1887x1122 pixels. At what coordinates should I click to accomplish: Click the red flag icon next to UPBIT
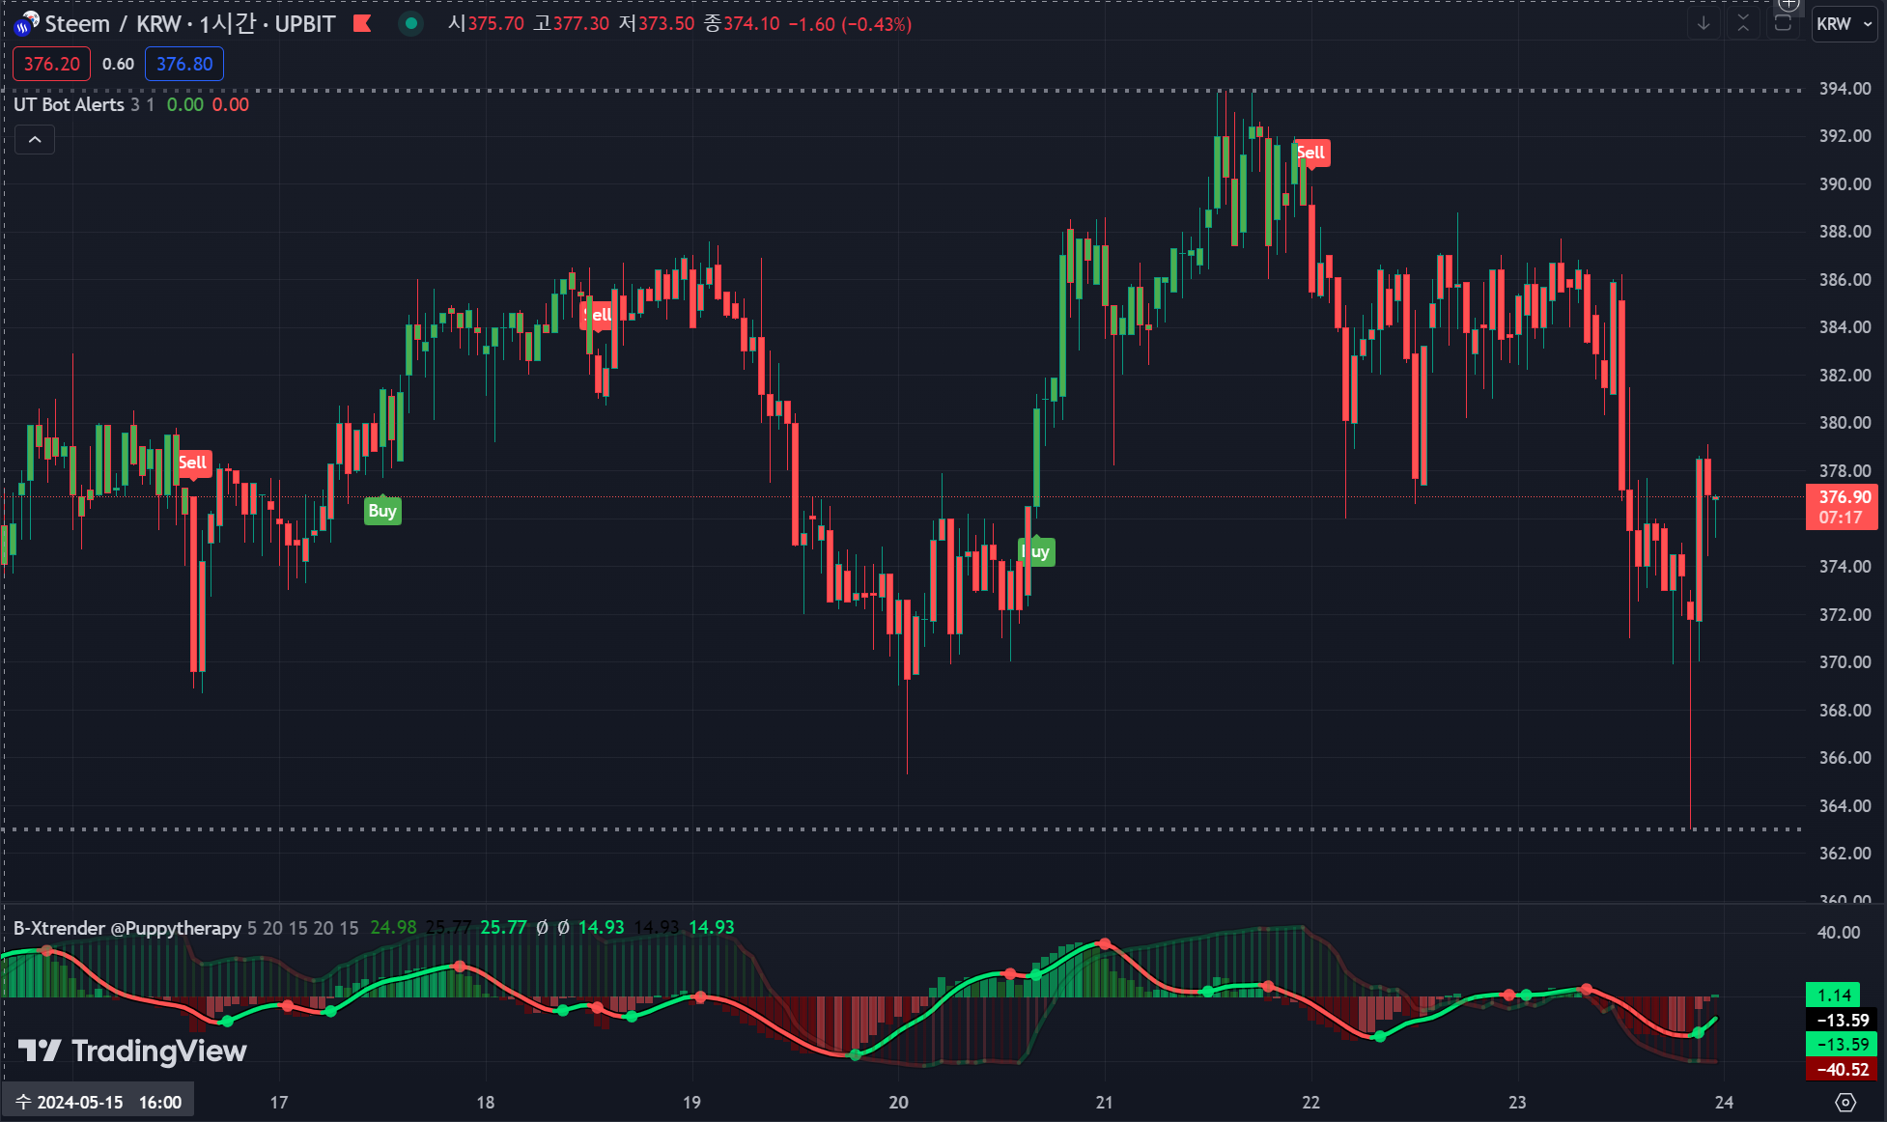tap(362, 23)
